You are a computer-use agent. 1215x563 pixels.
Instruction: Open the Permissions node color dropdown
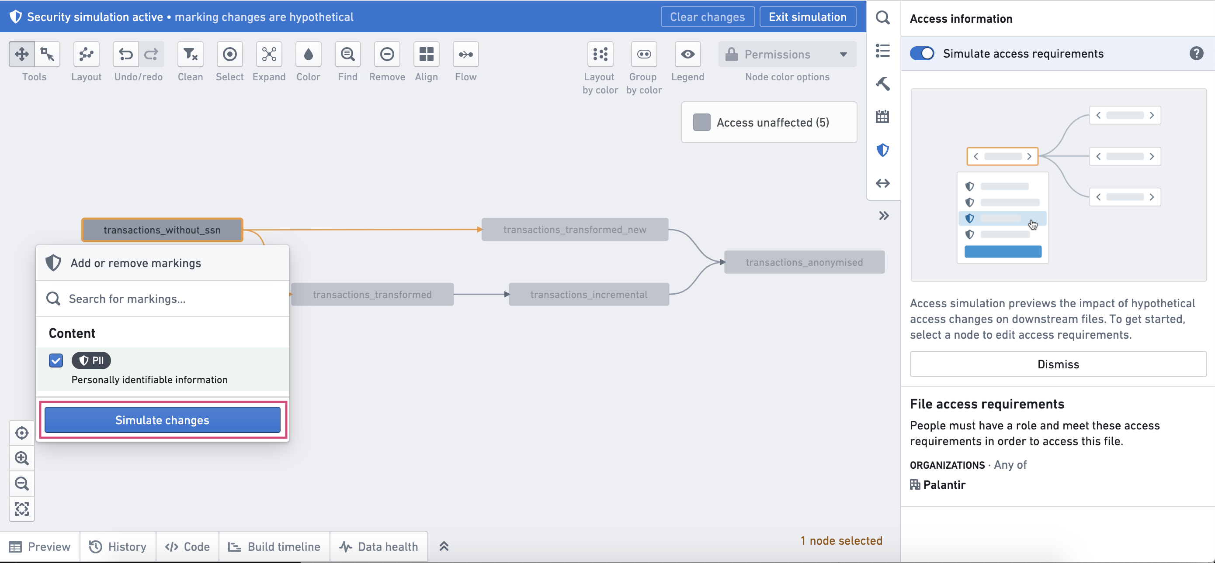click(x=787, y=54)
